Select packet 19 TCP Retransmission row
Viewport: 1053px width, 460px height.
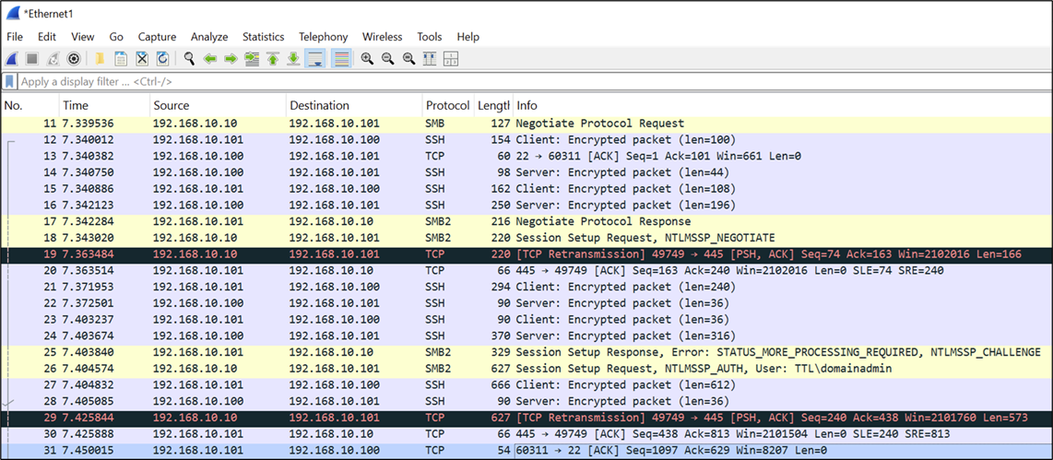[526, 254]
